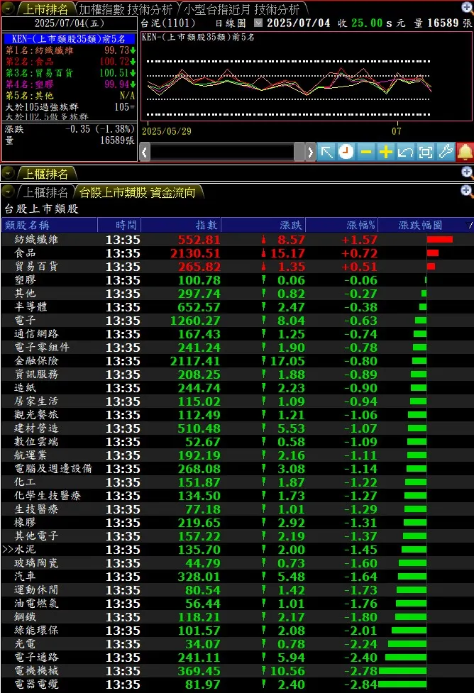The width and height of the screenshot is (474, 693).
Task: Open the clock time-period icon
Action: click(346, 152)
